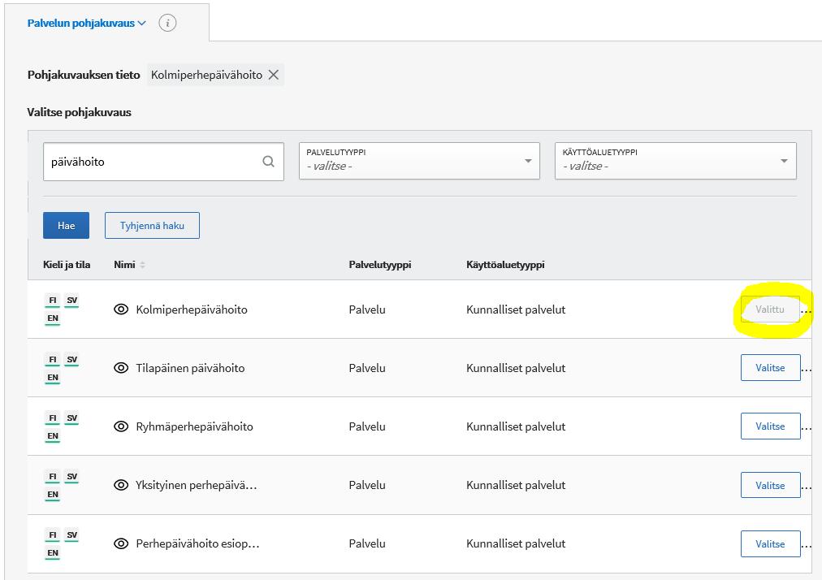Click the Käyttöaluetyyppi column header
The width and height of the screenshot is (822, 580).
[505, 265]
